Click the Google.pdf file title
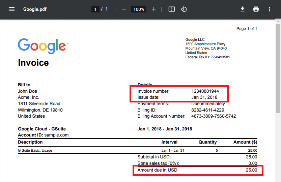The height and width of the screenshot is (182, 281). (35, 9)
